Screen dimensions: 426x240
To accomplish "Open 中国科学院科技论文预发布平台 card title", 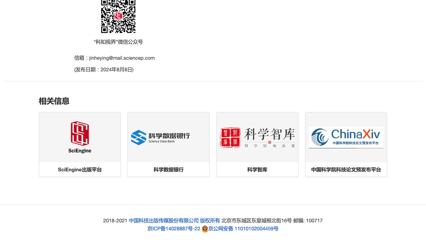I will pyautogui.click(x=346, y=170).
